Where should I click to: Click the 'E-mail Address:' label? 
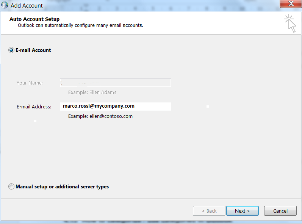pos(34,107)
